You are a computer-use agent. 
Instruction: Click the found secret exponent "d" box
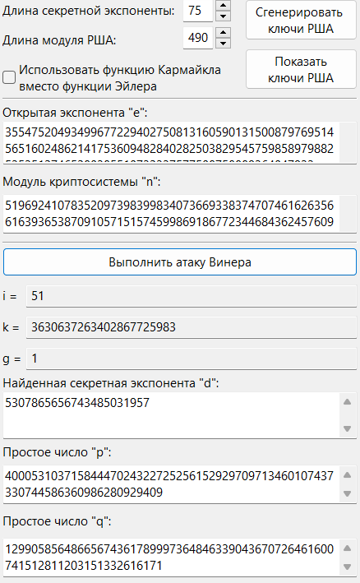click(x=180, y=415)
